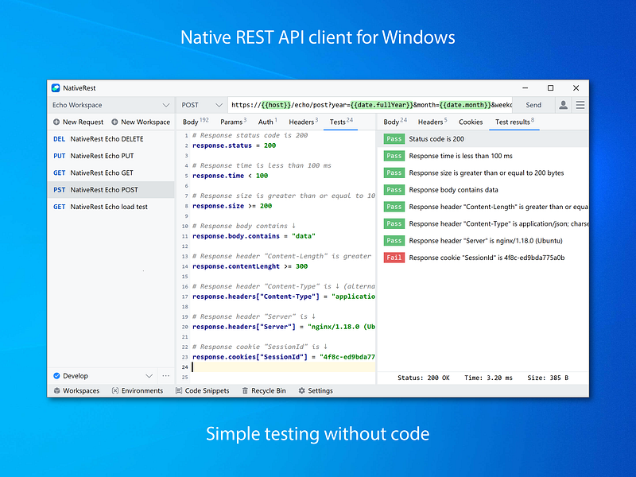Click the Develop environment checkmark icon
The height and width of the screenshot is (477, 636).
(x=56, y=375)
